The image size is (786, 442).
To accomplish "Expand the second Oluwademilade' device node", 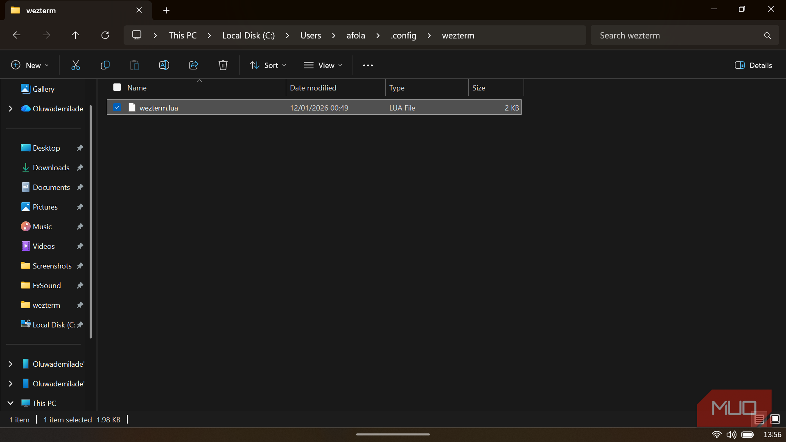I will [x=11, y=383].
